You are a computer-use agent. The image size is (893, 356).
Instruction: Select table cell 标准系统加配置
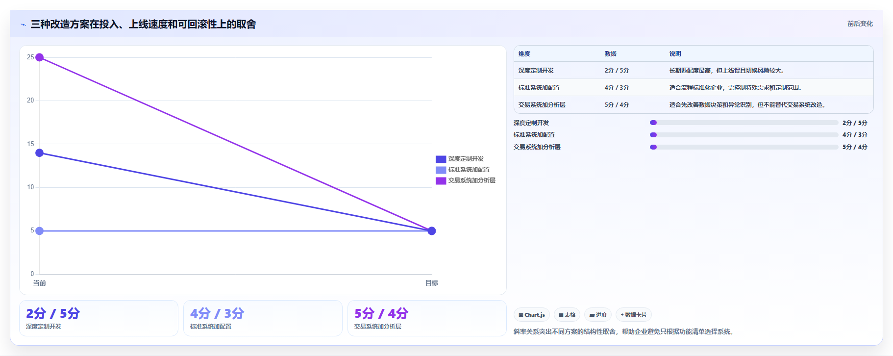click(539, 88)
